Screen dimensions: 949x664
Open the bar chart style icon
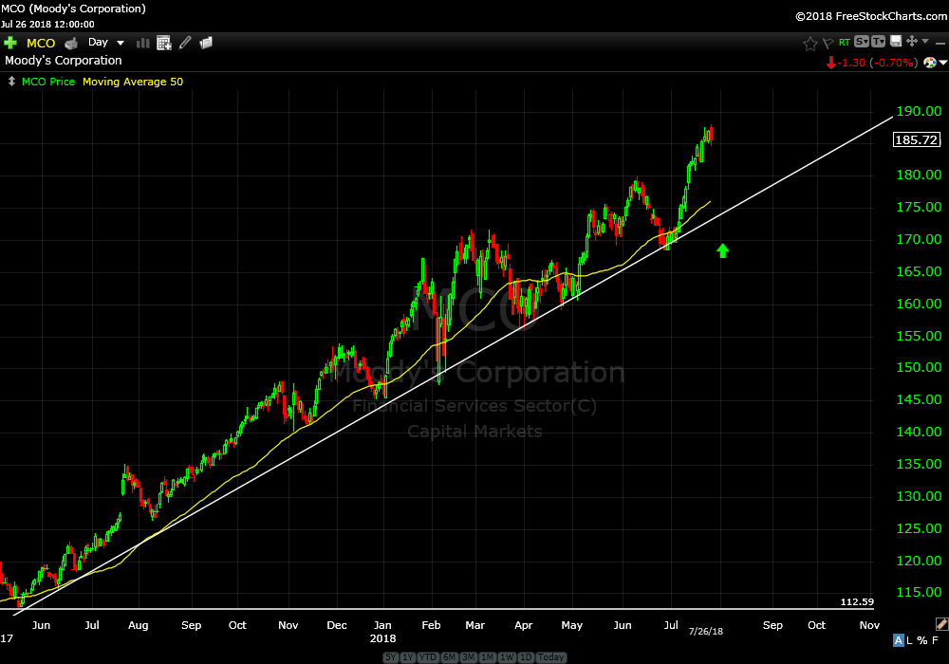(143, 43)
